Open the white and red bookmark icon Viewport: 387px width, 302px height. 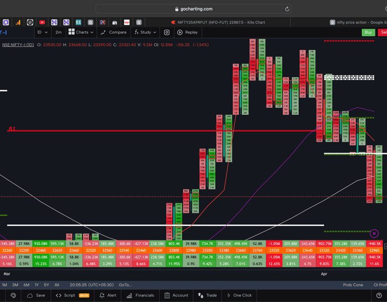[x=126, y=23]
